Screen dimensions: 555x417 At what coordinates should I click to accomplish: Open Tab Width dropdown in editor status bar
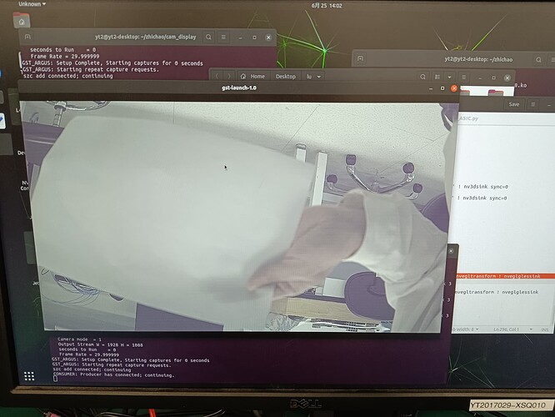tap(465, 329)
